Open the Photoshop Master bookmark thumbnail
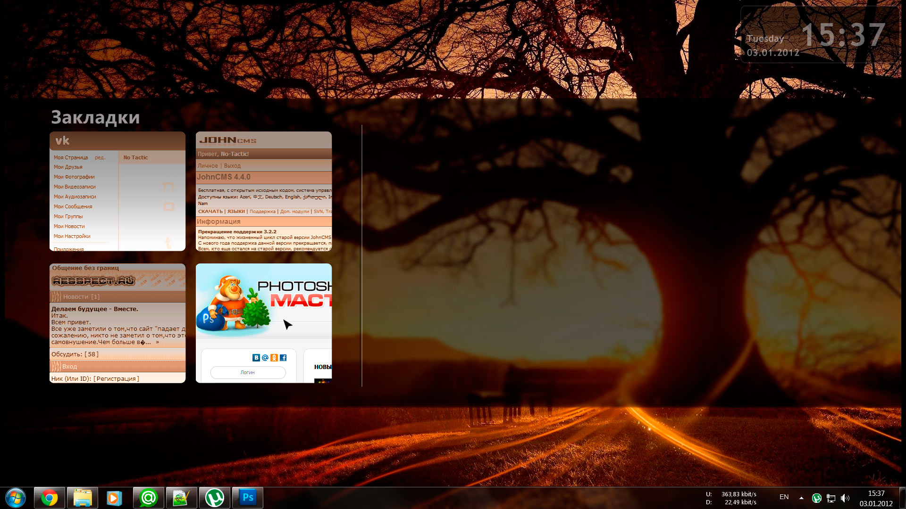Screen dimensions: 906x509 [264, 323]
